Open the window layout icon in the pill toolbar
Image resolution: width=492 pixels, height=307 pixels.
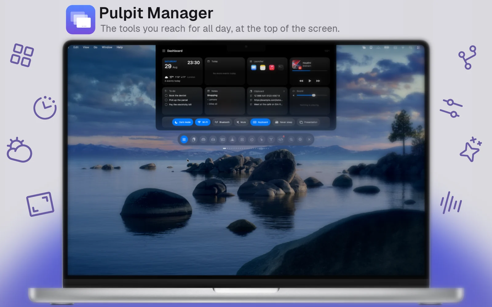(223, 139)
